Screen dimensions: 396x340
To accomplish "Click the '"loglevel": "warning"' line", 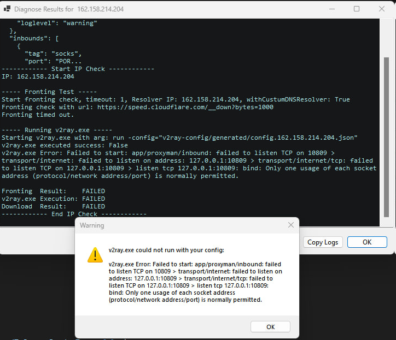I will click(57, 23).
